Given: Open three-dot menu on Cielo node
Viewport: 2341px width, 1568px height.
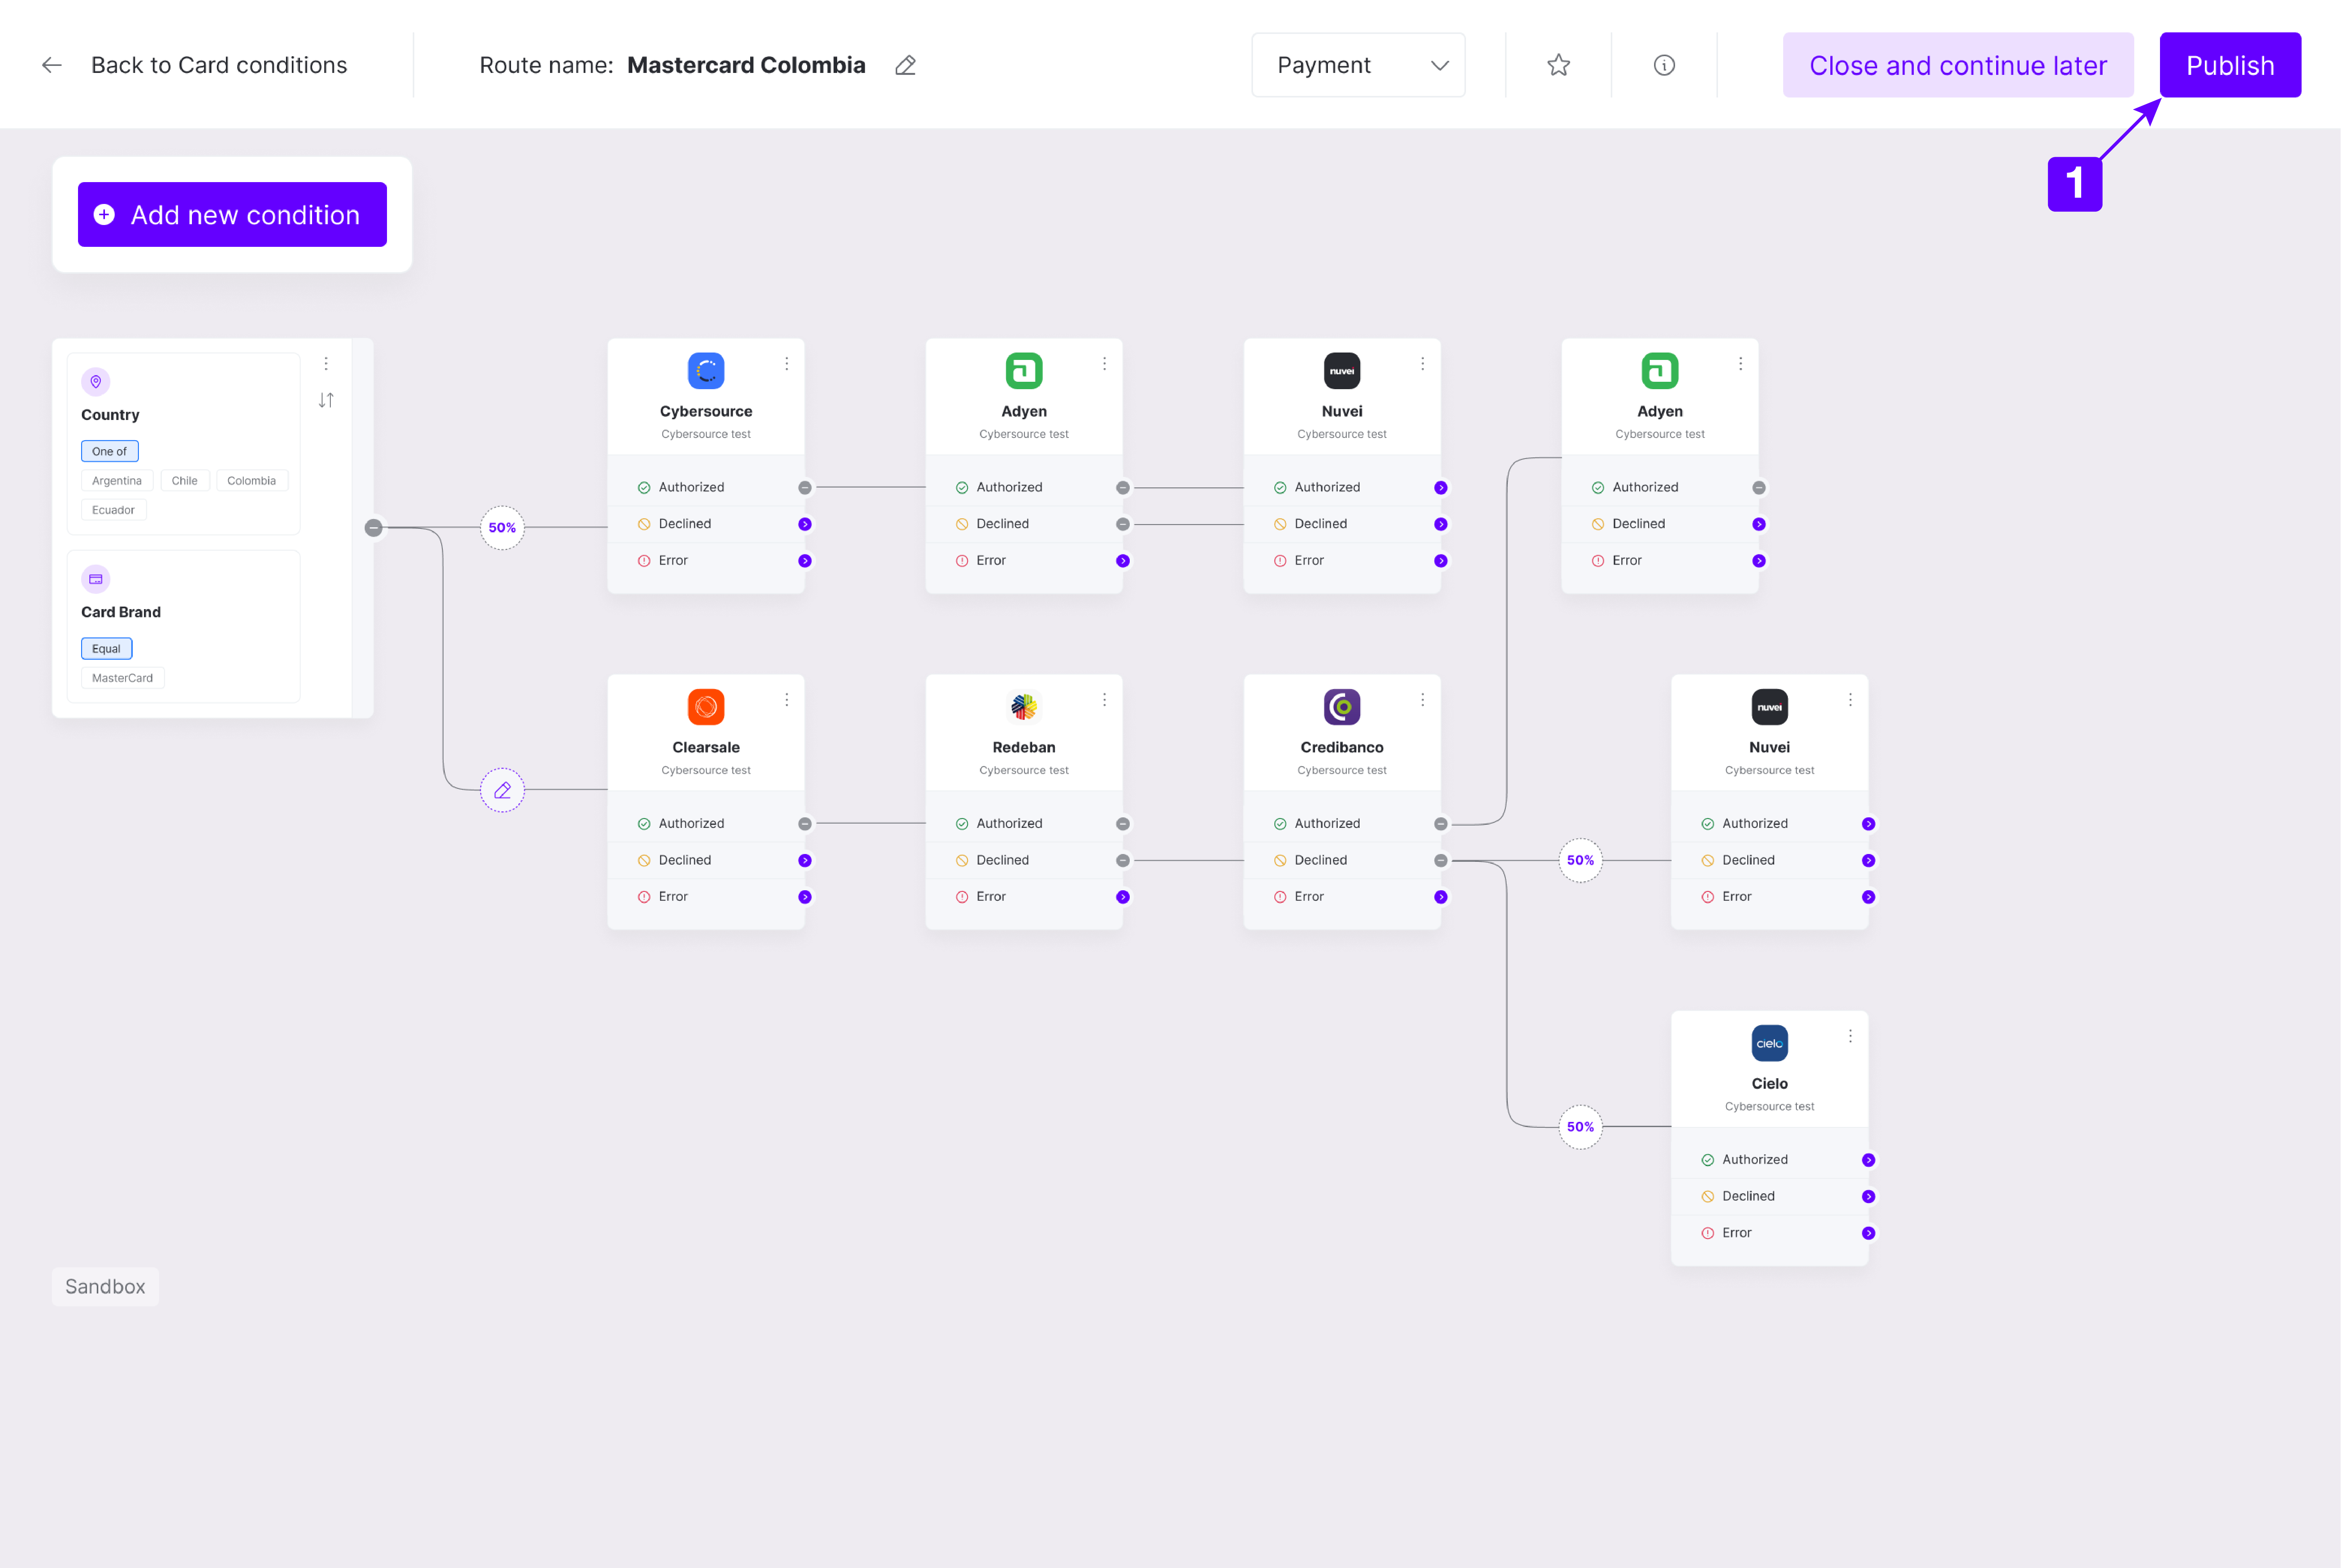Looking at the screenshot, I should pyautogui.click(x=1850, y=1036).
